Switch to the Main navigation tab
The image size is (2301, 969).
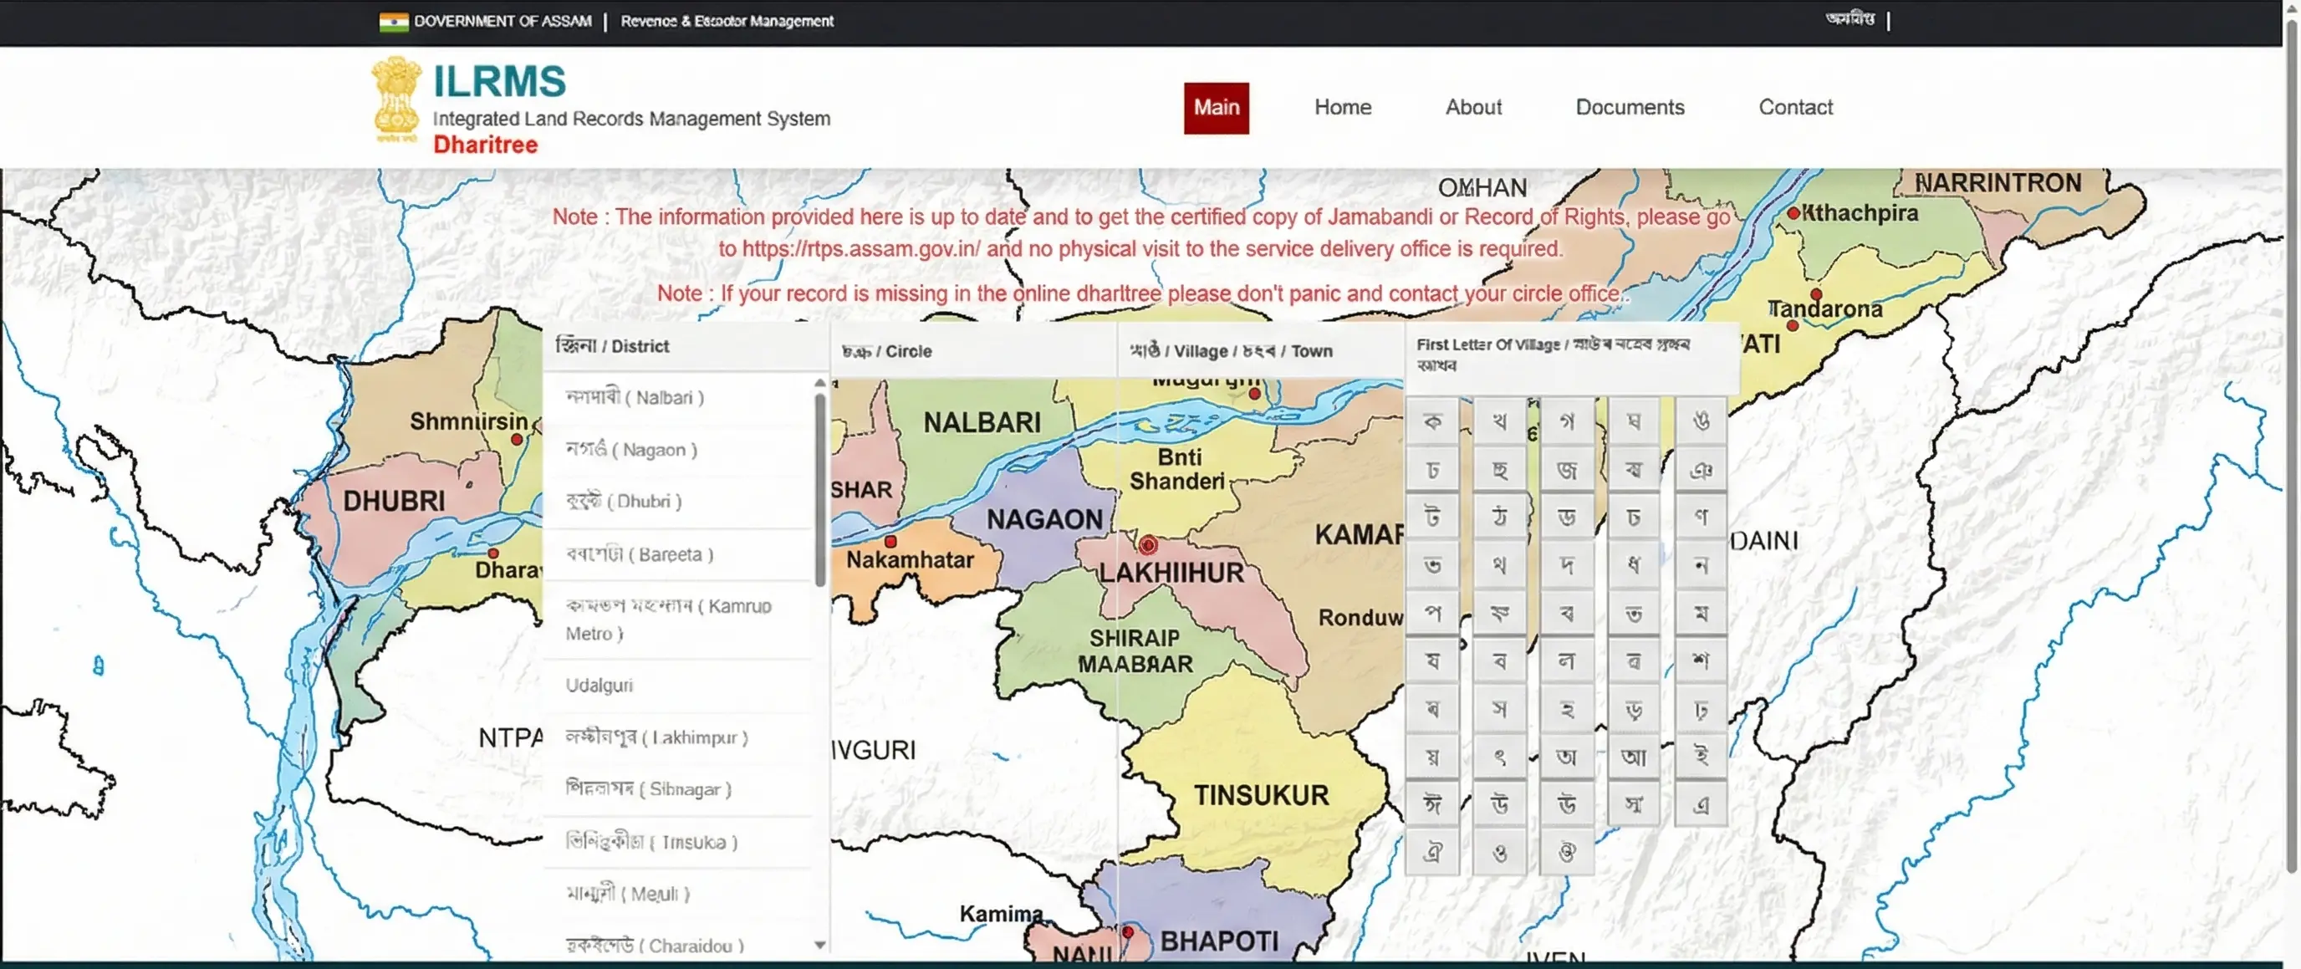pyautogui.click(x=1217, y=108)
